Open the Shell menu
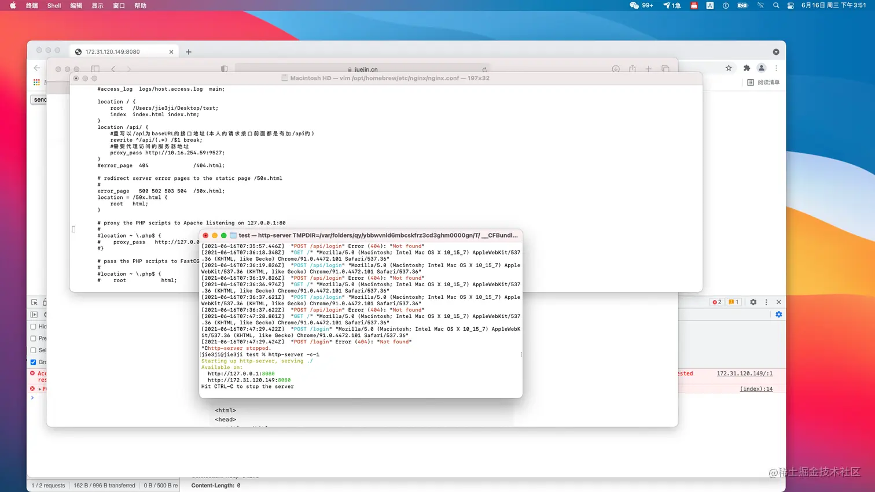The image size is (875, 492). (54, 5)
